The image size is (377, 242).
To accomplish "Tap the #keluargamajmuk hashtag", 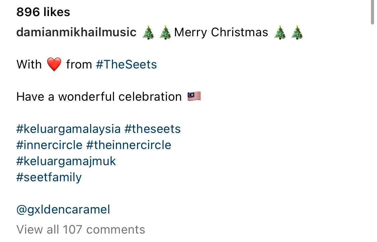I will pos(66,161).
